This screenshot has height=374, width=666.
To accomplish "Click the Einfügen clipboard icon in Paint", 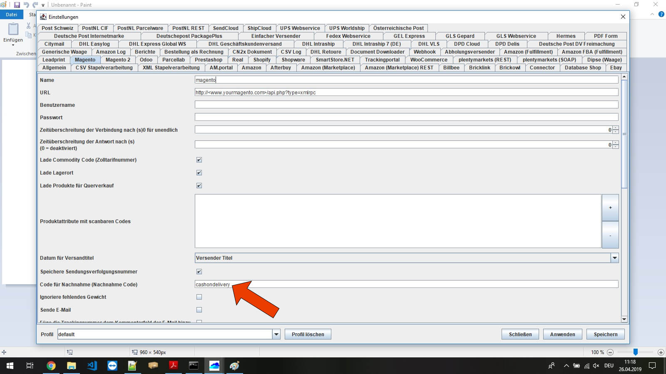I will point(13,29).
